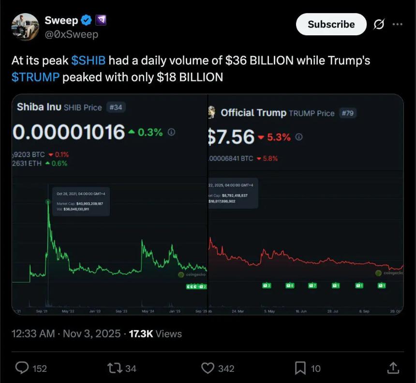Click the Grok slashed-circle icon
Image resolution: width=416 pixels, height=383 pixels.
pyautogui.click(x=379, y=24)
